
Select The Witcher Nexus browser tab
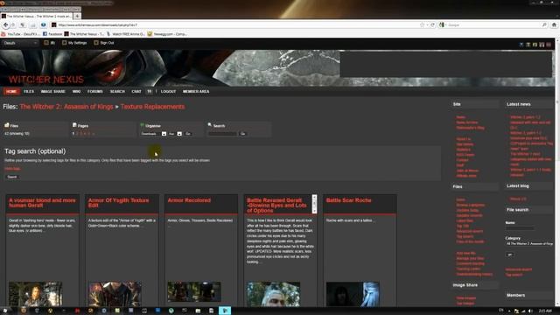click(37, 16)
